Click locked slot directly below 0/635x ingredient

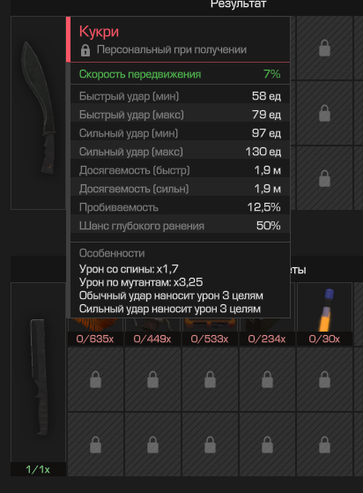click(95, 379)
